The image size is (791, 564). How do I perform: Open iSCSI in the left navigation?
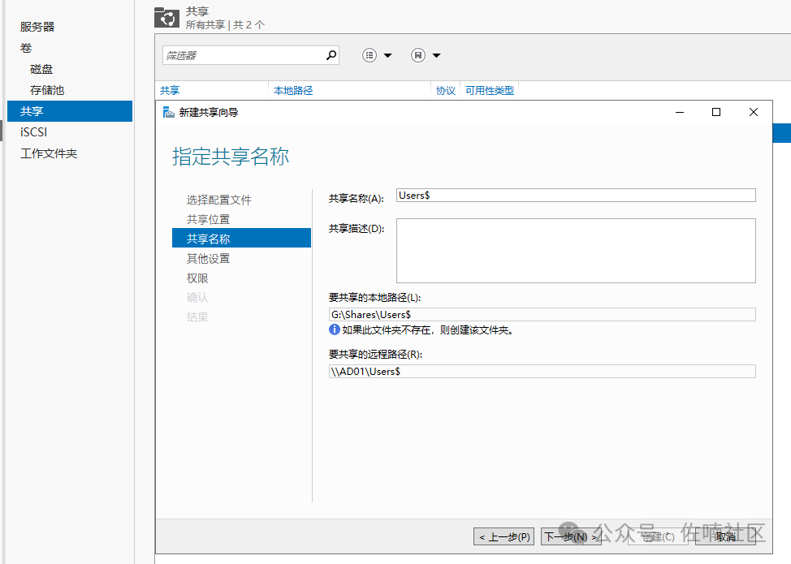pyautogui.click(x=34, y=132)
